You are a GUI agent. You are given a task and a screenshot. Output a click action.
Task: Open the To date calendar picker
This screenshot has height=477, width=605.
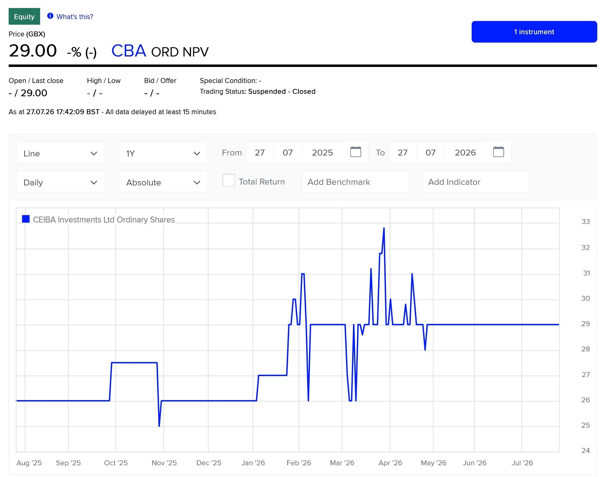tap(499, 152)
